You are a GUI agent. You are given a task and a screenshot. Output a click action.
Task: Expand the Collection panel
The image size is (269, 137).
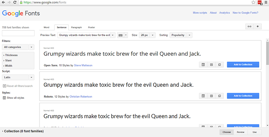click(x=23, y=131)
